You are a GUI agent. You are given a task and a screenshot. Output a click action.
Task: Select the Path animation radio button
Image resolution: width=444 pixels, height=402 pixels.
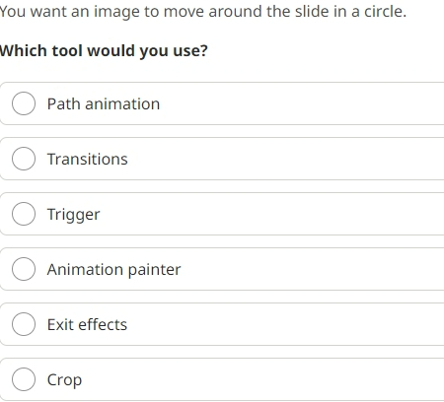(x=24, y=103)
